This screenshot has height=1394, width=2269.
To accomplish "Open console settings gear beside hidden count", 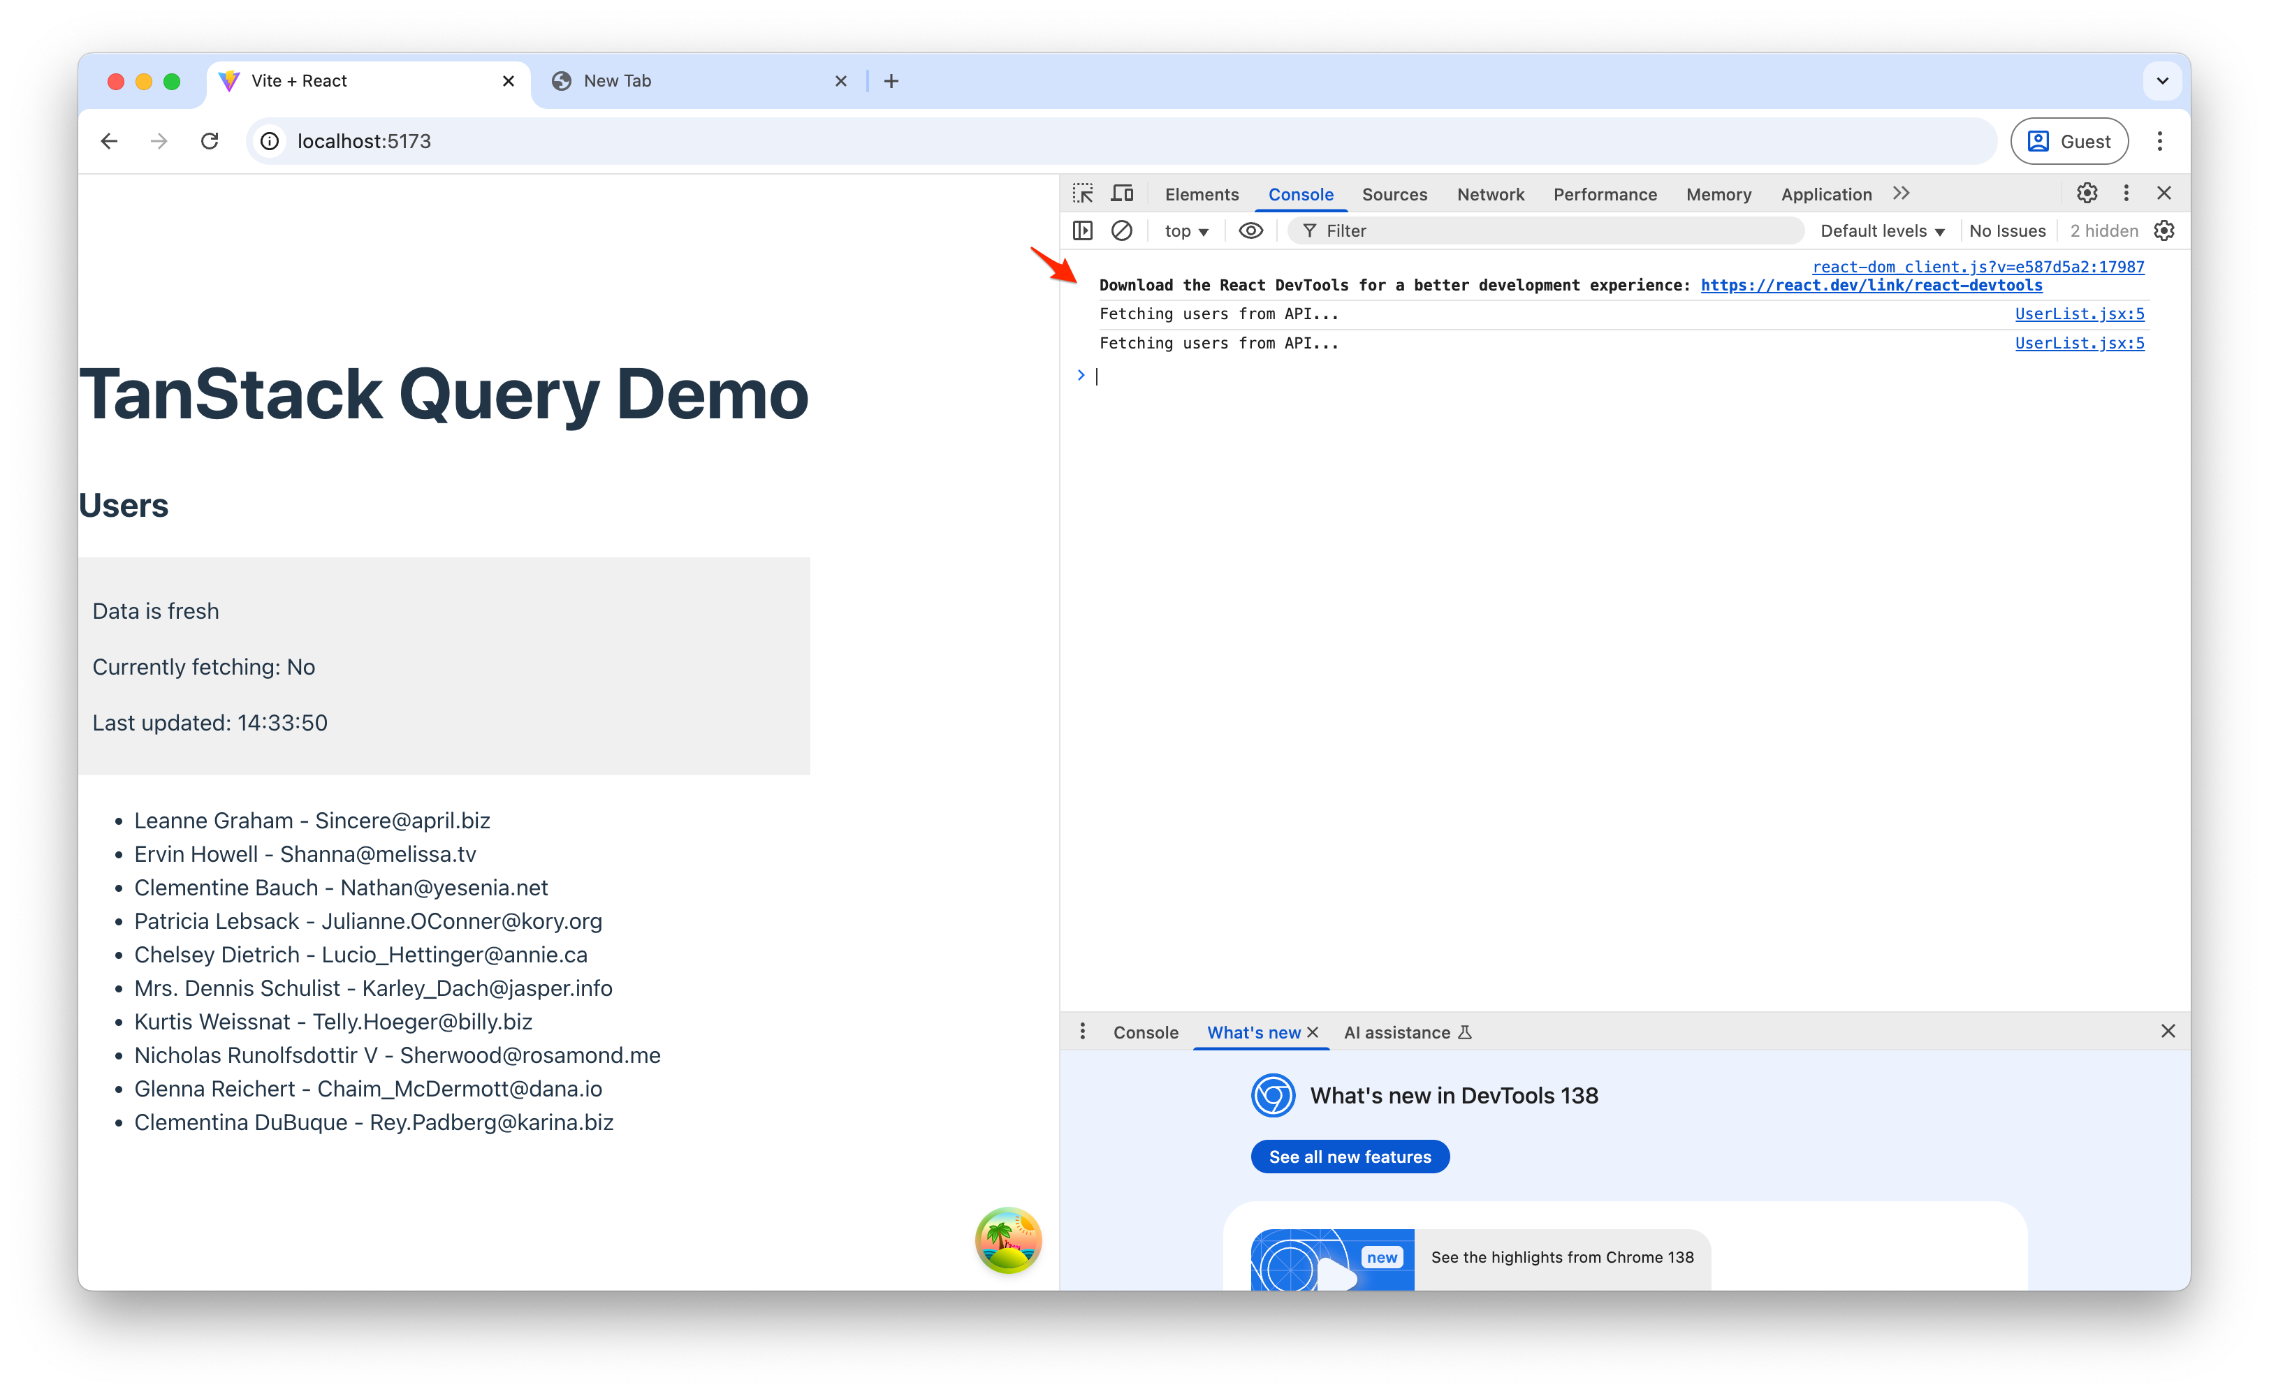I will [2164, 230].
